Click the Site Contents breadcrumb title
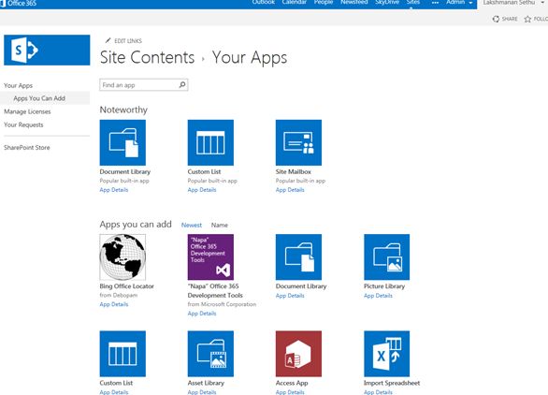This screenshot has width=548, height=395. click(147, 57)
